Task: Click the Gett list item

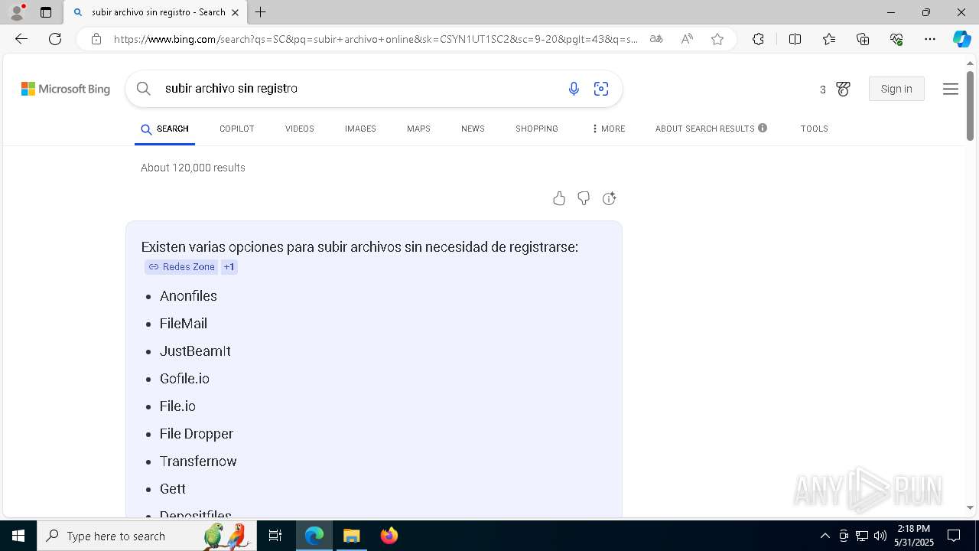Action: [173, 489]
